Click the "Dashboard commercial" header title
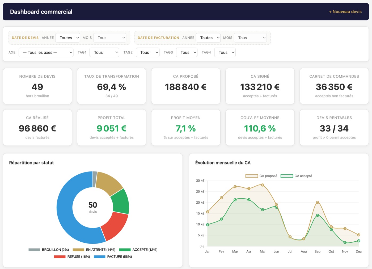Viewport: 372px width, 269px height. pyautogui.click(x=41, y=12)
